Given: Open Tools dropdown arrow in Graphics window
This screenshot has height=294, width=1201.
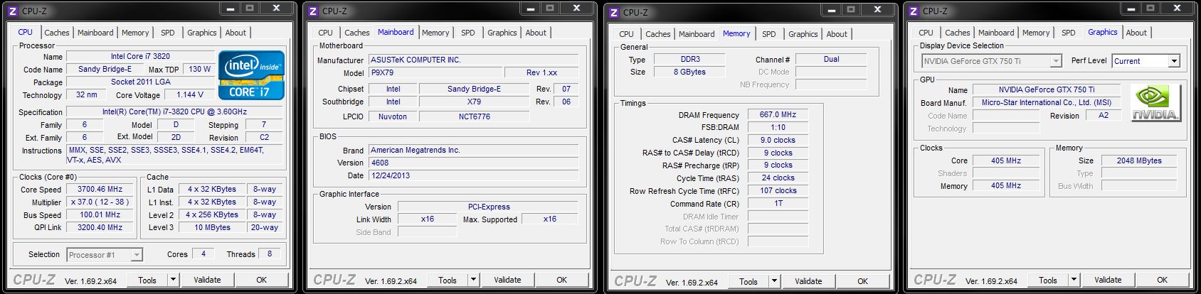Looking at the screenshot, I should (x=1074, y=280).
